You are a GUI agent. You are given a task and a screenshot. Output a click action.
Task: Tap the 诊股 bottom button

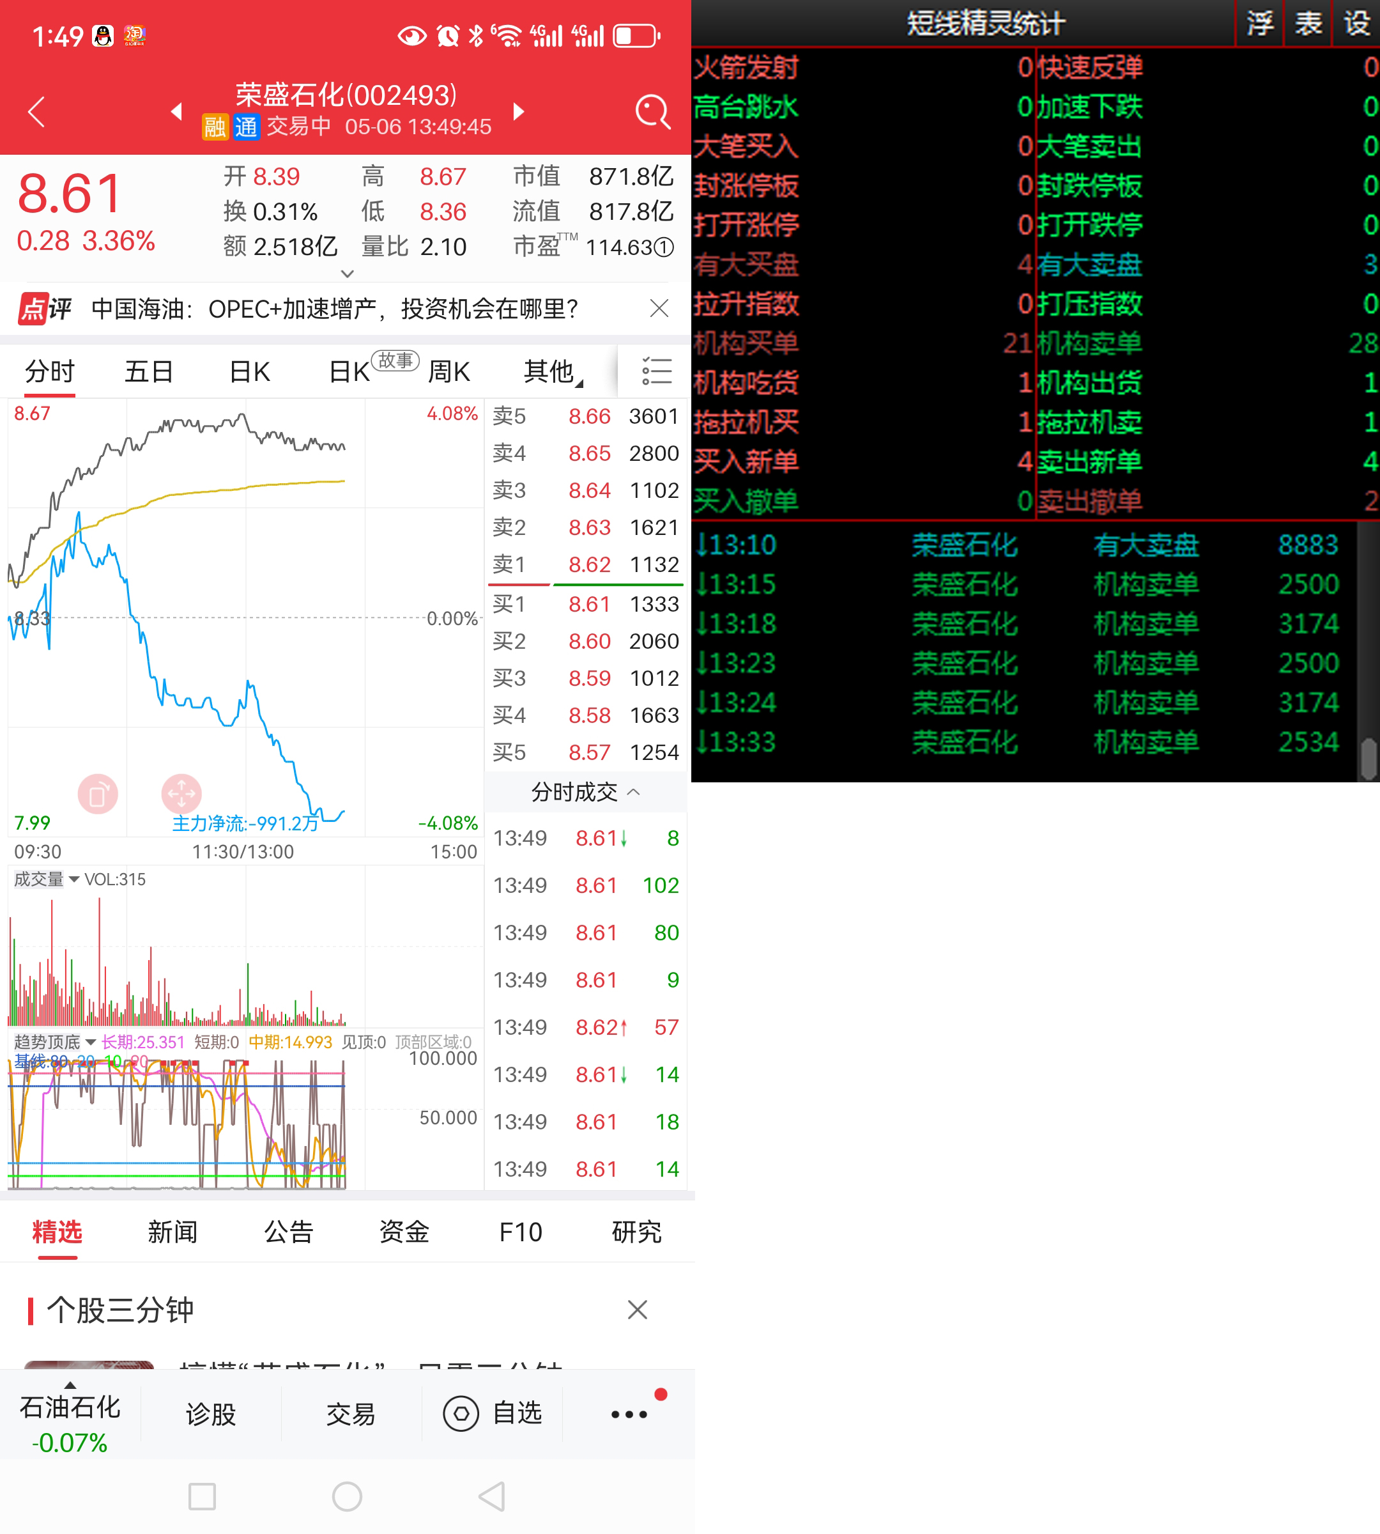point(211,1414)
